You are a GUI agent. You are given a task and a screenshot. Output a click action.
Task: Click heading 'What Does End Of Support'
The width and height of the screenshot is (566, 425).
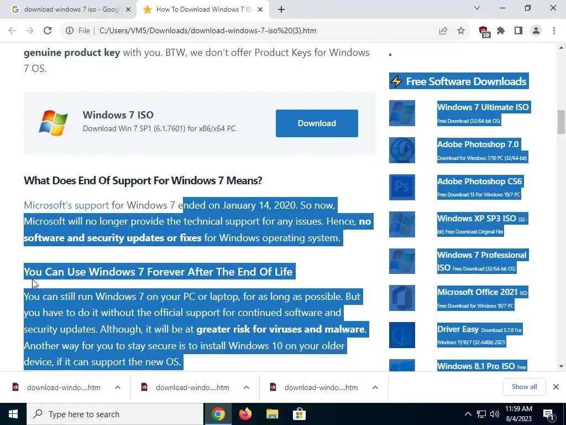pyautogui.click(x=143, y=181)
